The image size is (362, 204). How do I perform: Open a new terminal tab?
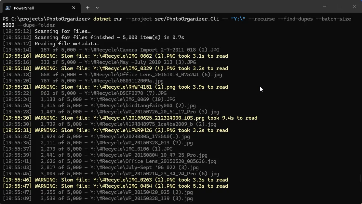(x=87, y=7)
